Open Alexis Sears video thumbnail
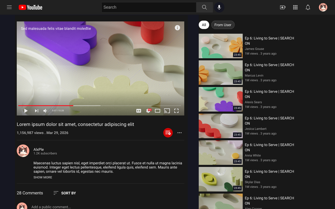The width and height of the screenshot is (335, 209). pyautogui.click(x=221, y=99)
